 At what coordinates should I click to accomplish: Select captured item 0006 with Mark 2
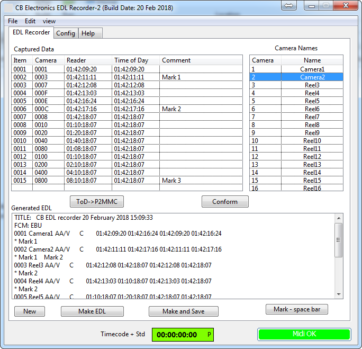click(127, 109)
